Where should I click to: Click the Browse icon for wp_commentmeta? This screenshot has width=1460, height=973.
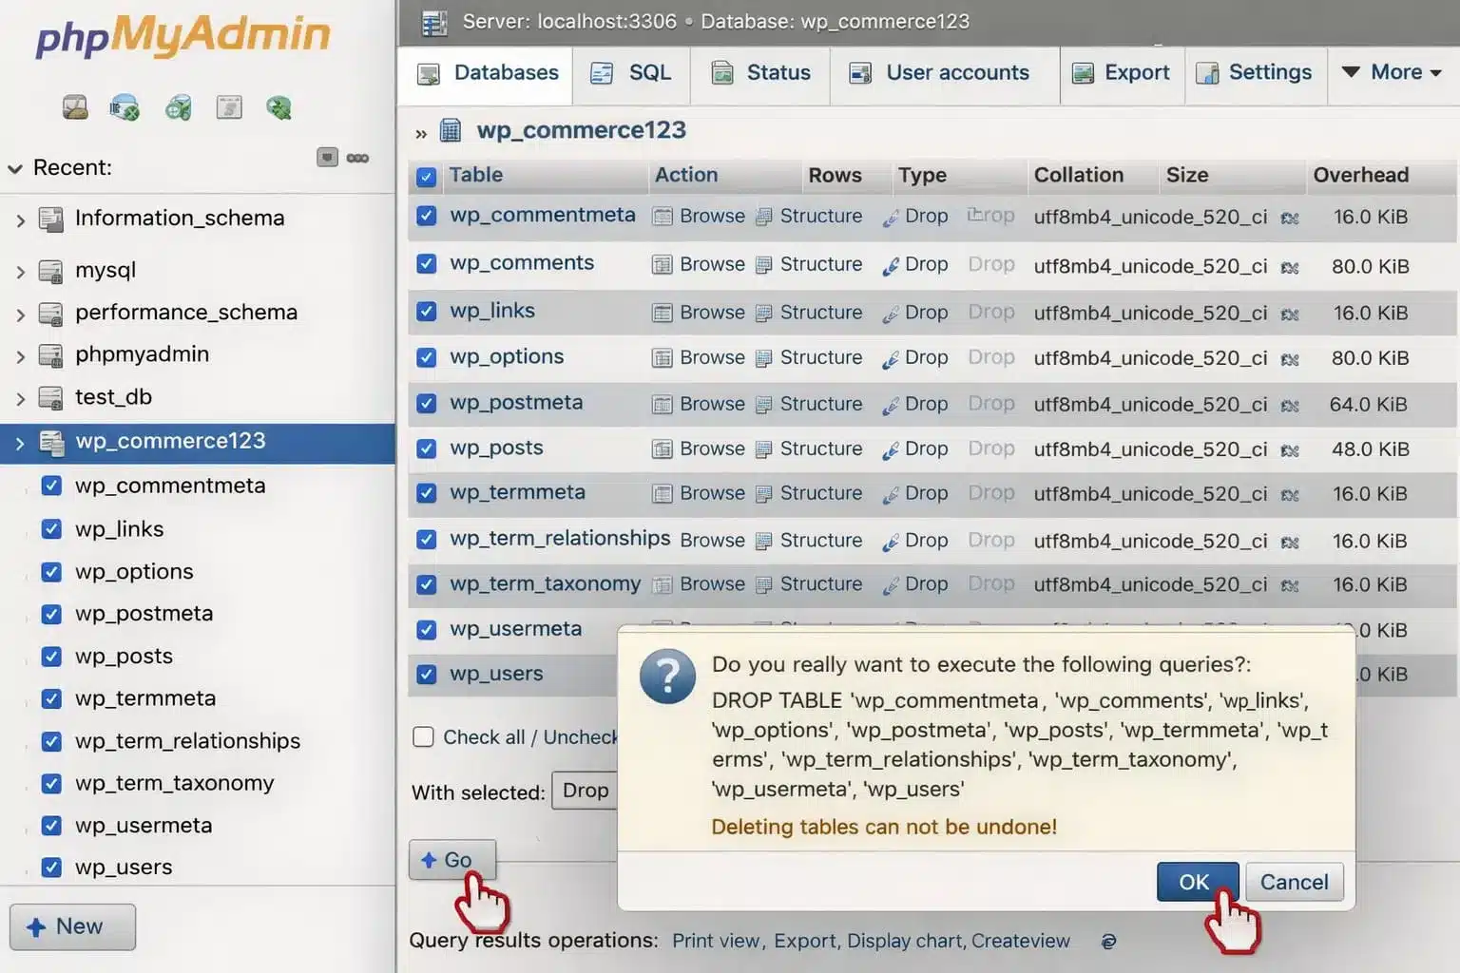pos(663,217)
